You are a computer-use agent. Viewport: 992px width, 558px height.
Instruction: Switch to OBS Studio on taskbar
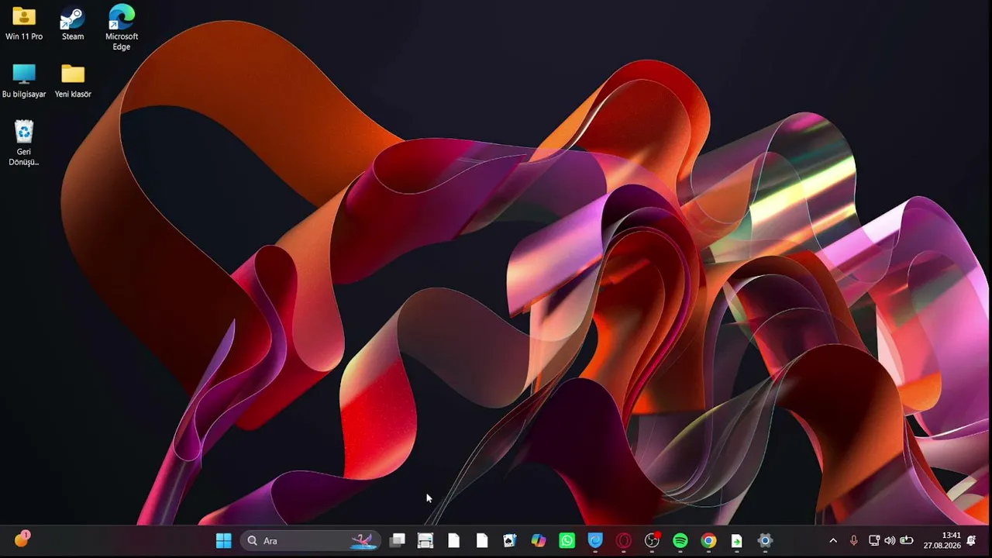coord(652,540)
